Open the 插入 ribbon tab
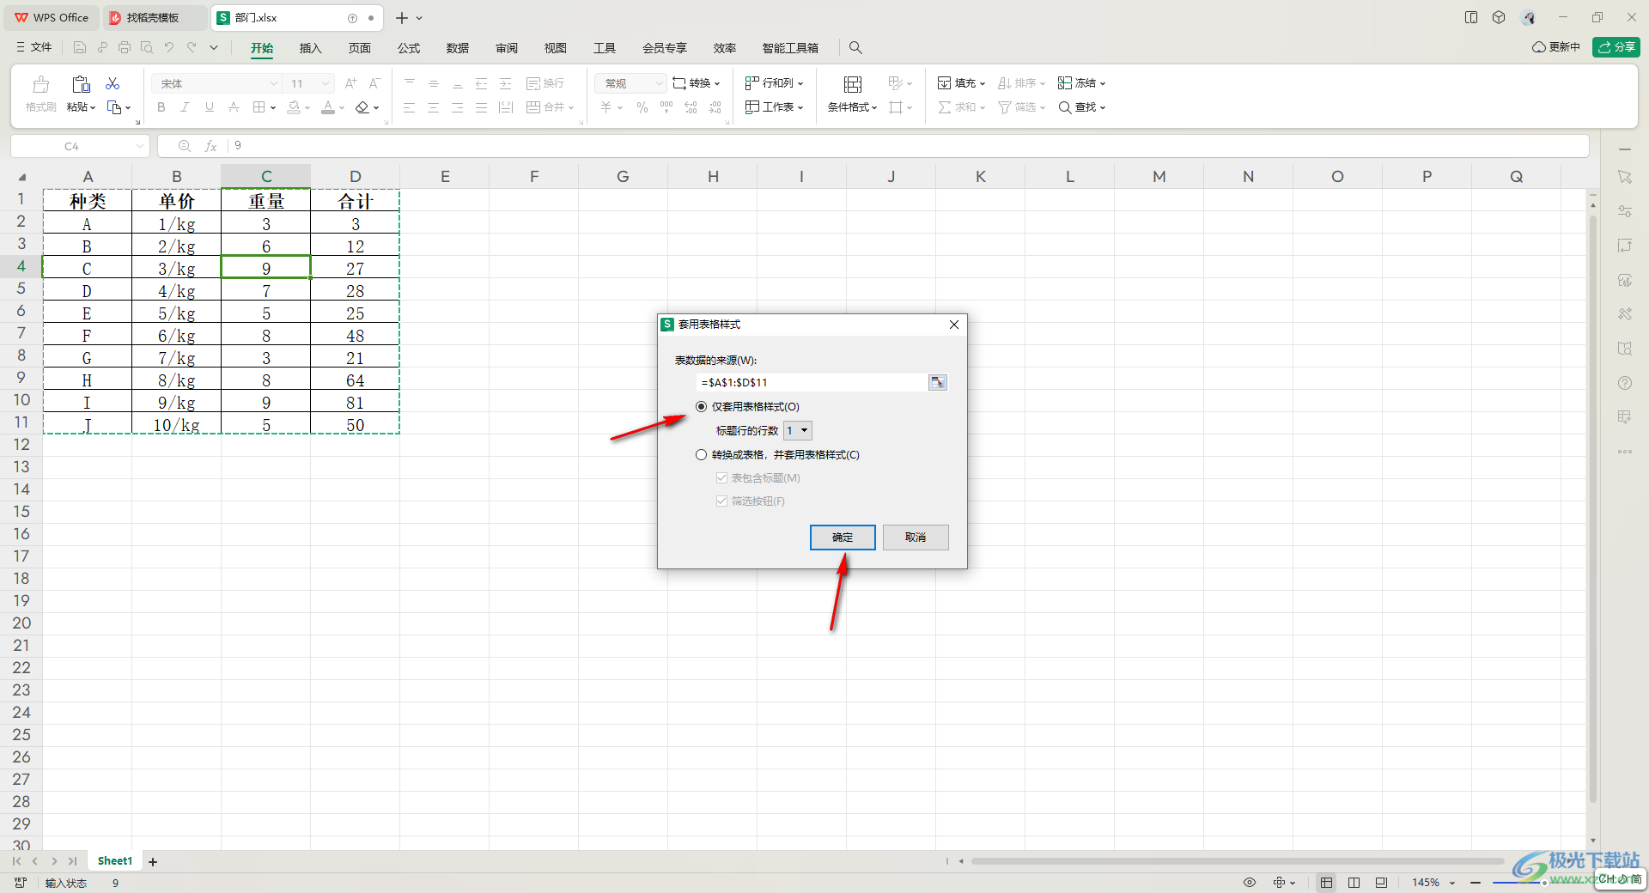This screenshot has height=893, width=1649. point(310,48)
